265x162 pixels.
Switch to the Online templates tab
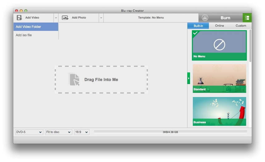point(219,26)
